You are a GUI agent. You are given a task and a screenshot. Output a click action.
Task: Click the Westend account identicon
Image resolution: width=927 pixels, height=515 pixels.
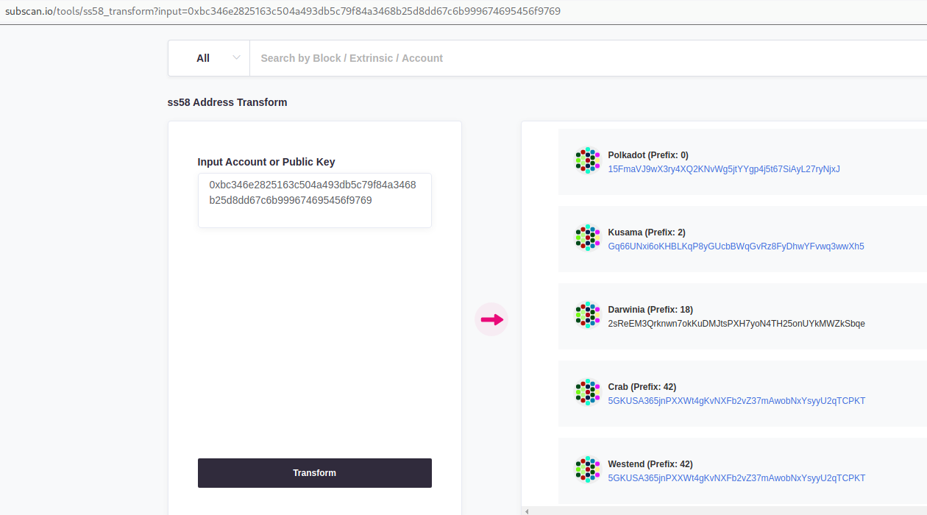tap(587, 469)
